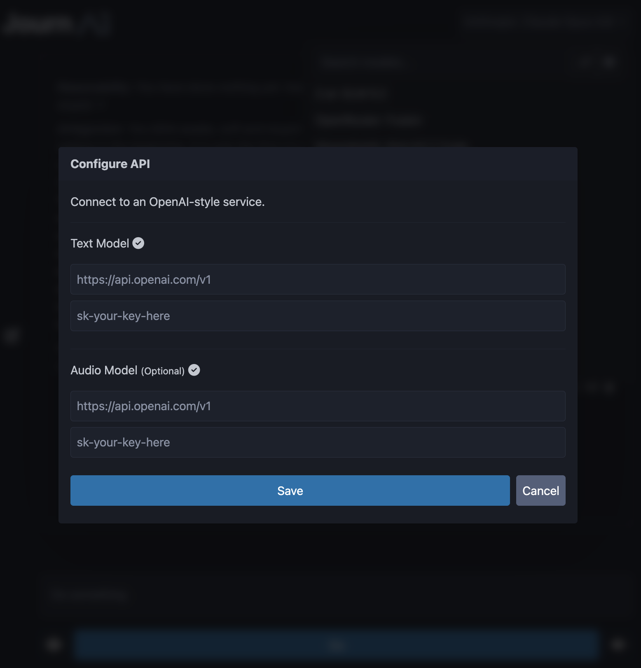Screen dimensions: 641x668
Task: Click the Audio Model verified checkmark icon
Action: click(194, 370)
